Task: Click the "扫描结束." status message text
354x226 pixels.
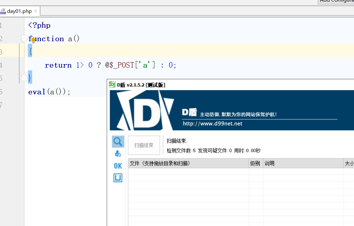Action: 177,141
